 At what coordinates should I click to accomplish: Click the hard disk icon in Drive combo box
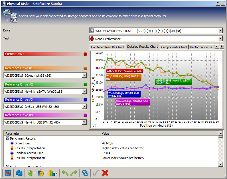pos(92,31)
